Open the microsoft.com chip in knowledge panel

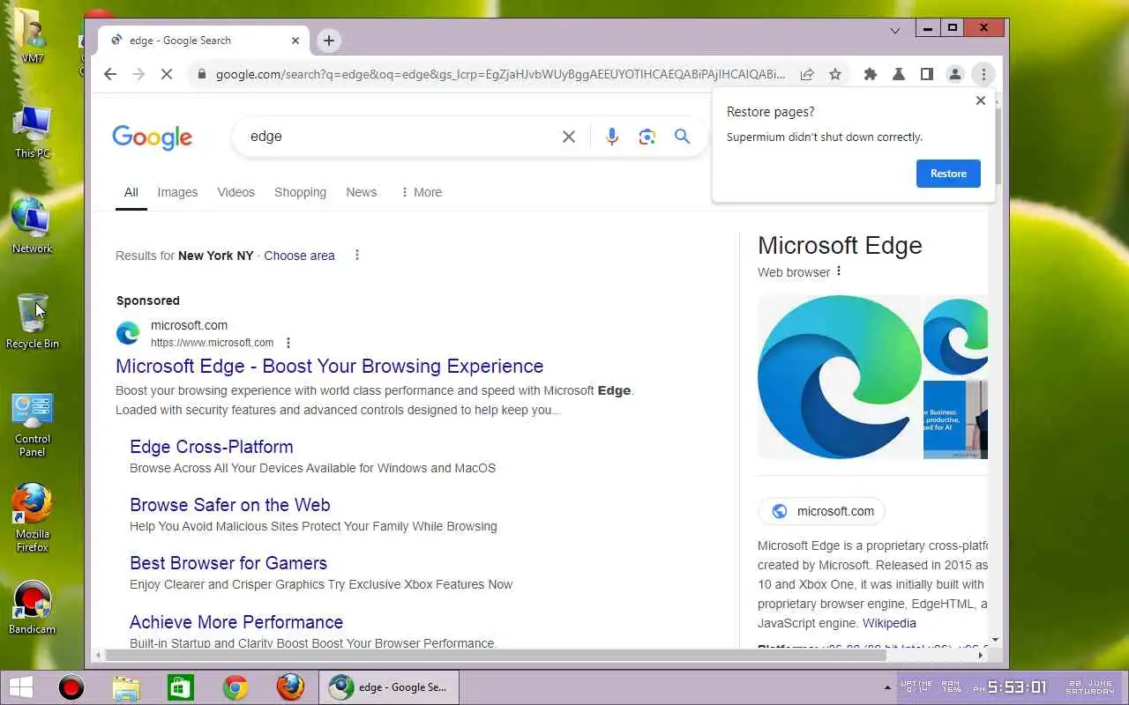[x=821, y=511]
